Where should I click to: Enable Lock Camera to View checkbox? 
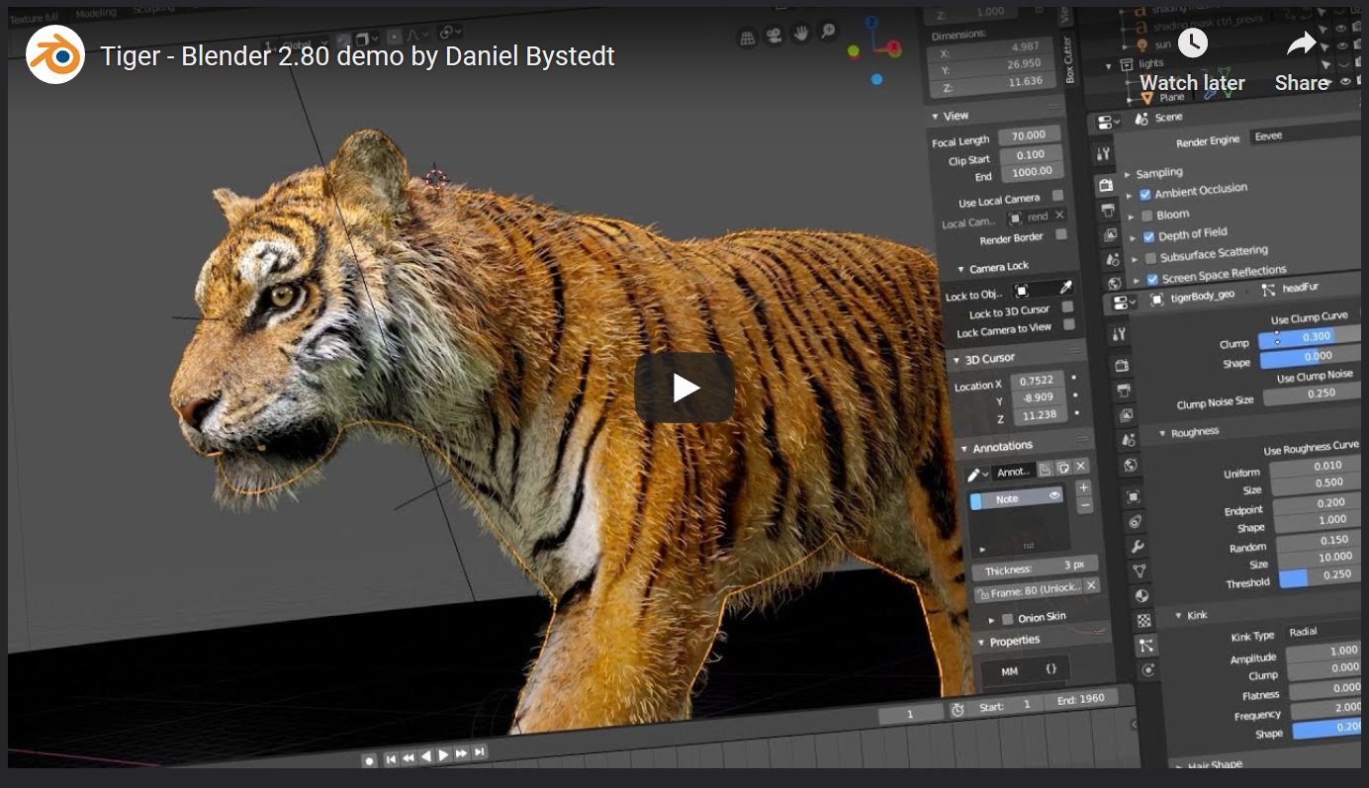tap(1068, 324)
